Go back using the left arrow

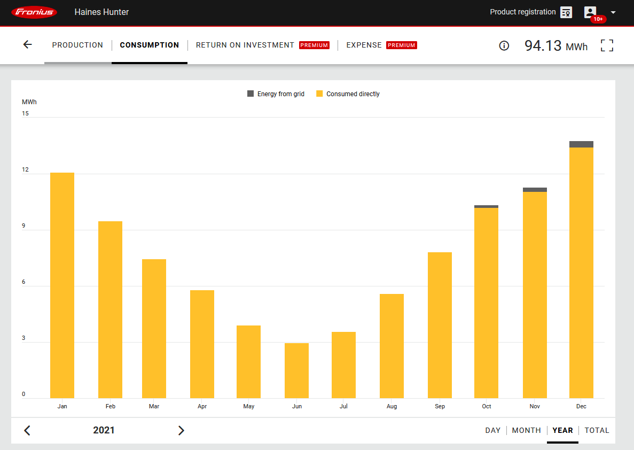tap(28, 45)
